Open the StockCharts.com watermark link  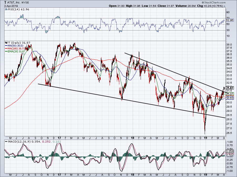click(x=214, y=2)
